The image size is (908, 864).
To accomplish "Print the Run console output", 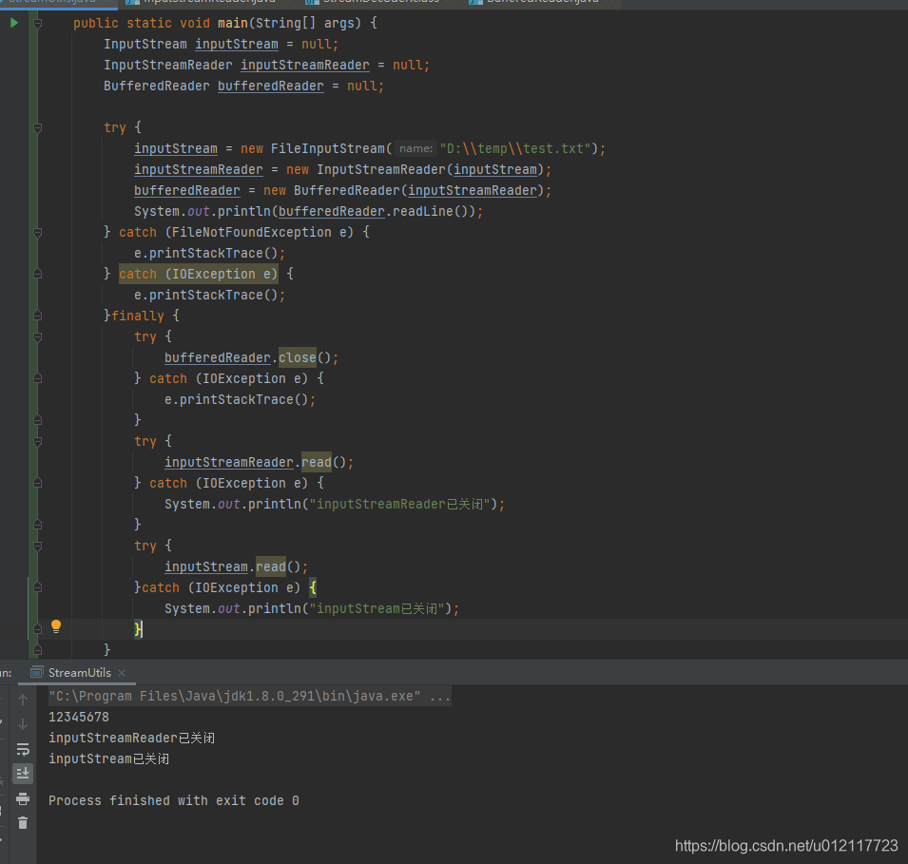I will tap(23, 799).
